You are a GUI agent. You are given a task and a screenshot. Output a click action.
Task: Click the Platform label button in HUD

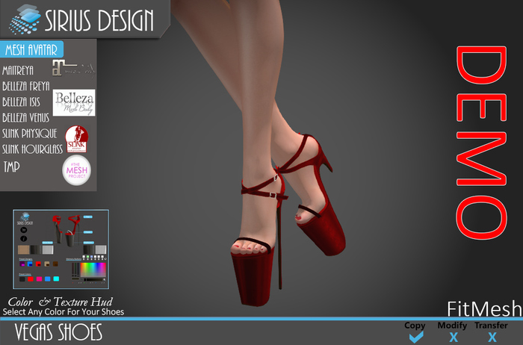pyautogui.click(x=89, y=243)
